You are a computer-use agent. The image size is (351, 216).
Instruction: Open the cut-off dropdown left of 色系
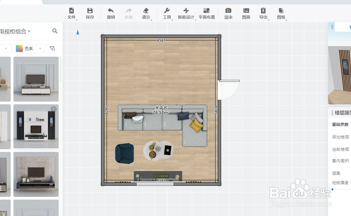(x=5, y=49)
